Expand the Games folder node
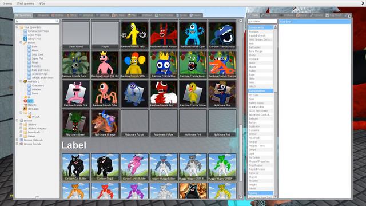This screenshot has width=366, height=206. click(x=21, y=136)
